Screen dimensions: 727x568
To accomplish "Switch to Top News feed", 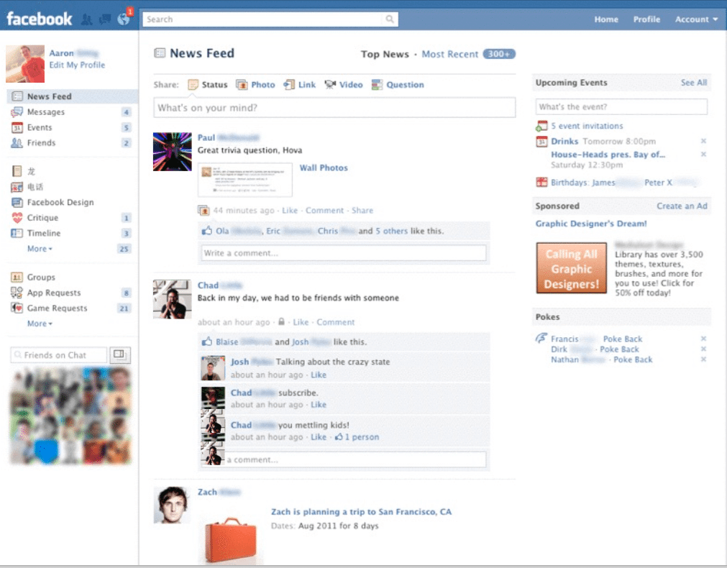I will [385, 54].
